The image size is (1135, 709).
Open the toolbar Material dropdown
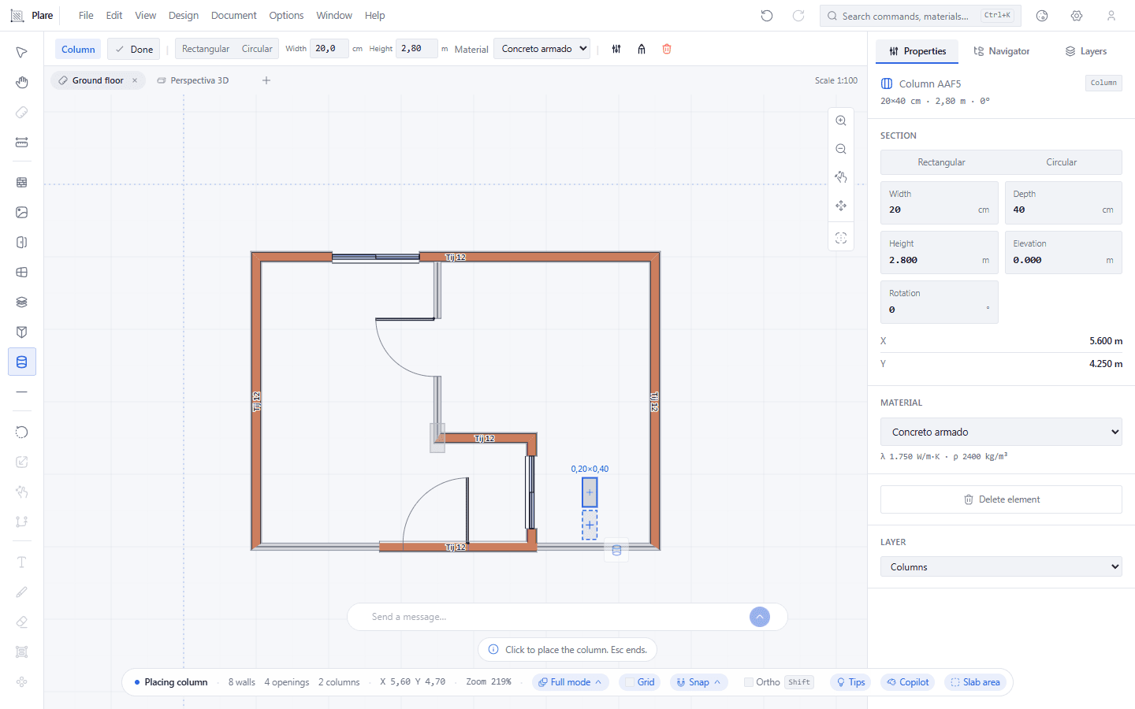tap(542, 49)
